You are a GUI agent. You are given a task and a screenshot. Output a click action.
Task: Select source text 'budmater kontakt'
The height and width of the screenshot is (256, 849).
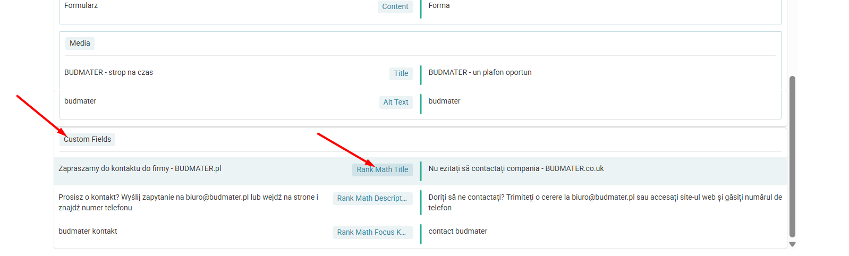[x=88, y=231]
